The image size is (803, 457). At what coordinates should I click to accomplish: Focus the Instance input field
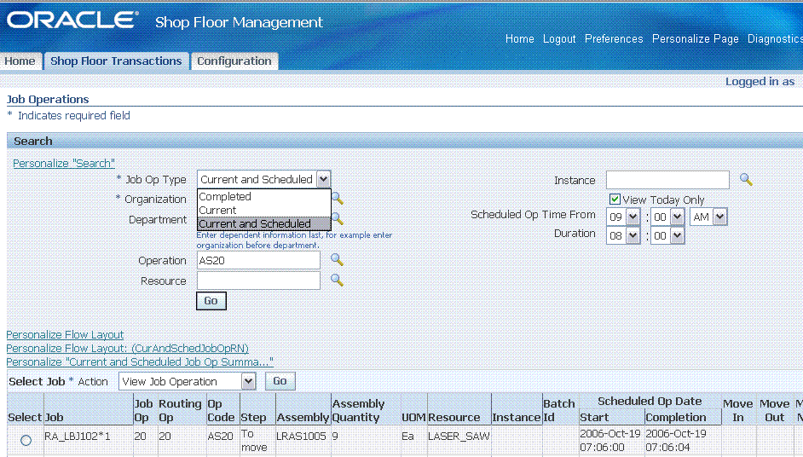667,180
